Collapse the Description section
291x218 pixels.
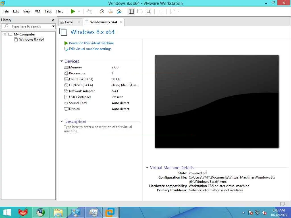[x=62, y=121]
